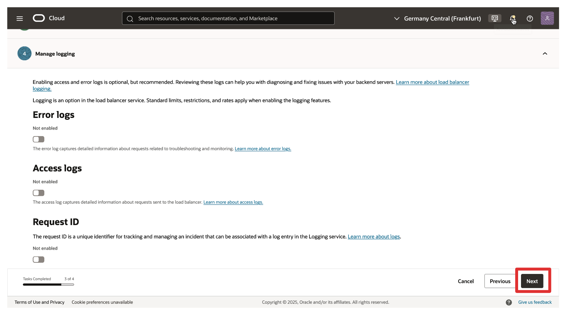The height and width of the screenshot is (315, 566).
Task: Click the Next button
Action: (x=532, y=281)
